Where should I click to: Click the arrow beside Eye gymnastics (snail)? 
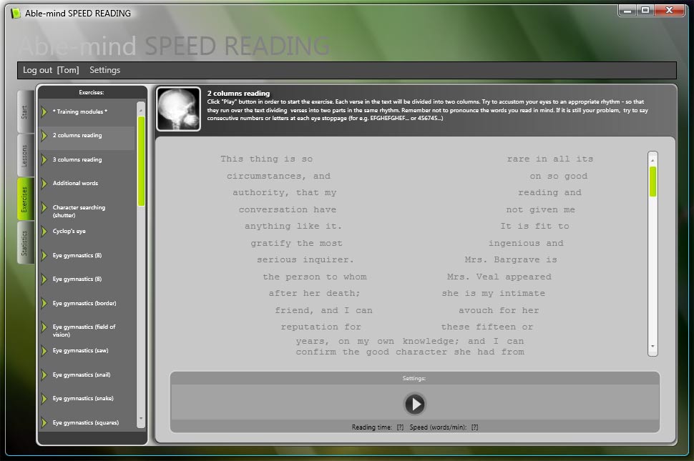pos(44,375)
